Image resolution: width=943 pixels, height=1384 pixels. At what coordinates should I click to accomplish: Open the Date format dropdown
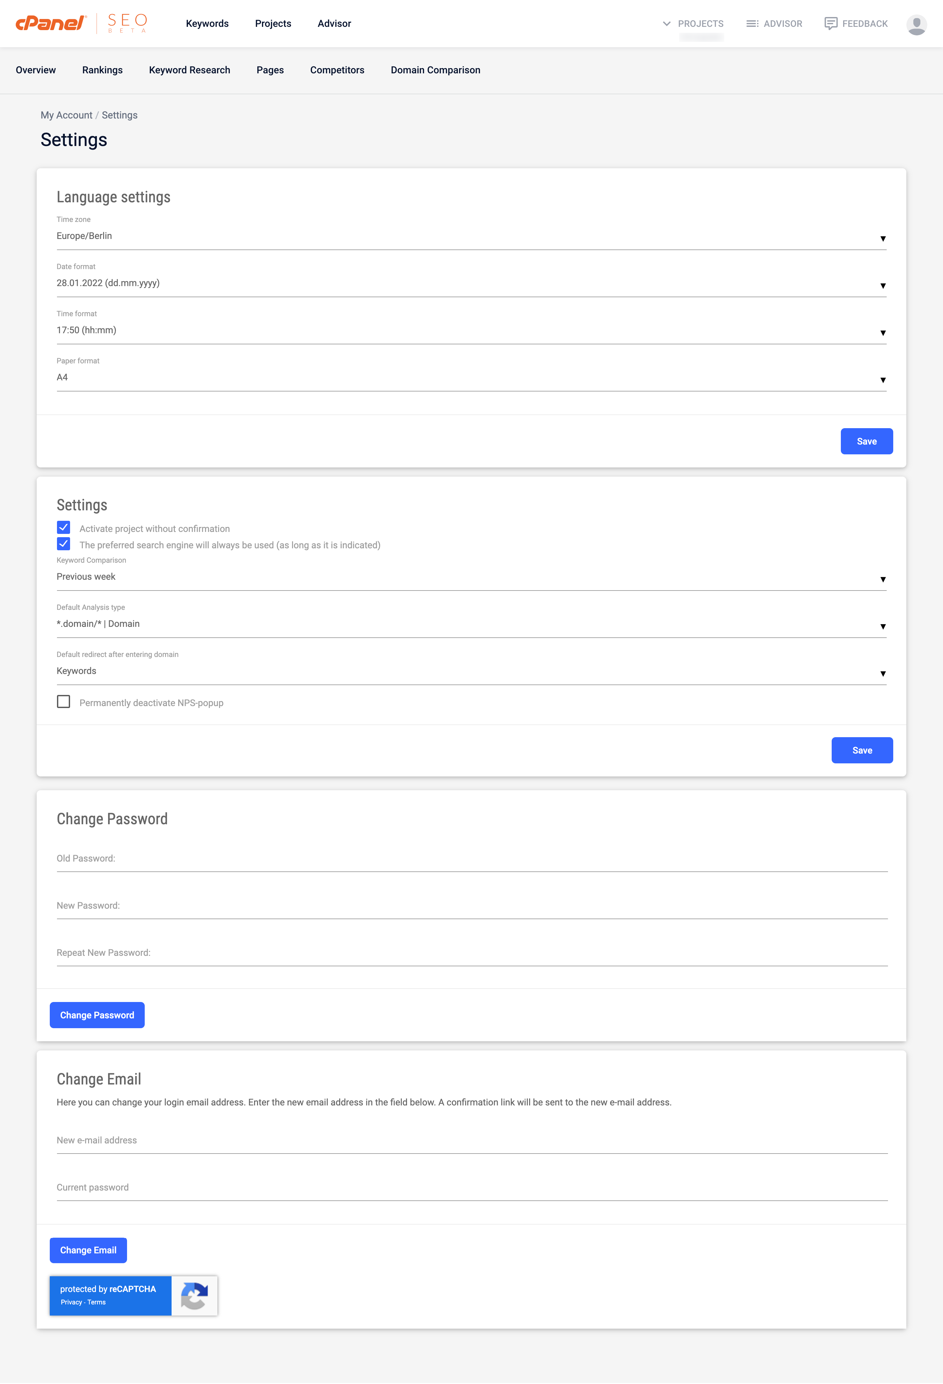[x=471, y=283]
